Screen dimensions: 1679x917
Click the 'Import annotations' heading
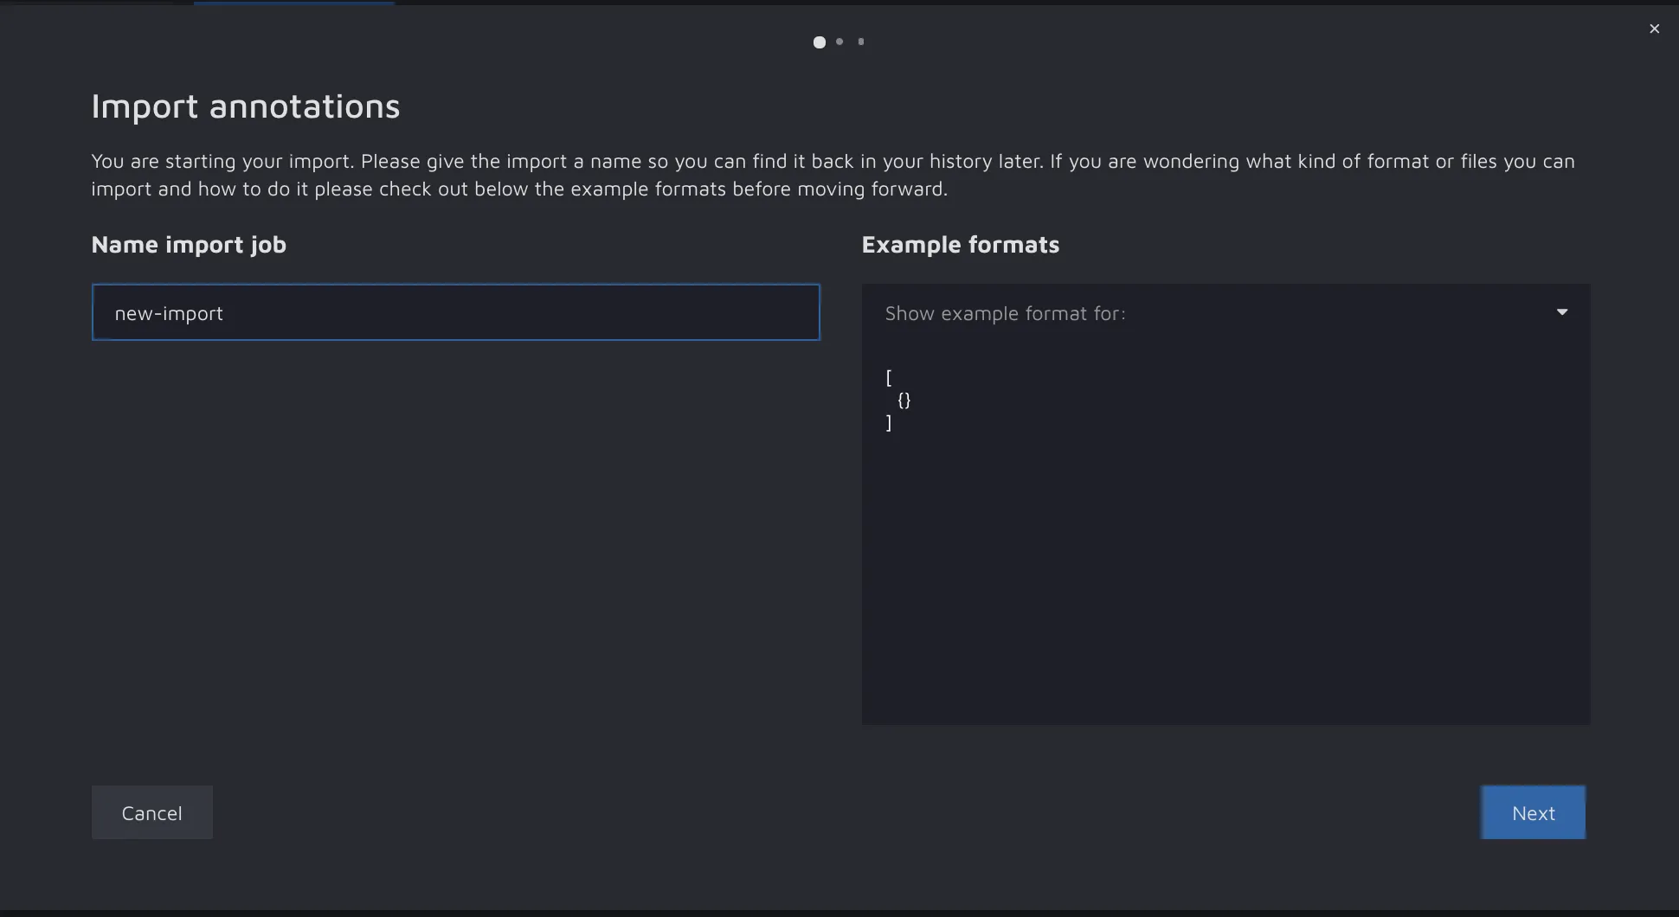pyautogui.click(x=245, y=106)
